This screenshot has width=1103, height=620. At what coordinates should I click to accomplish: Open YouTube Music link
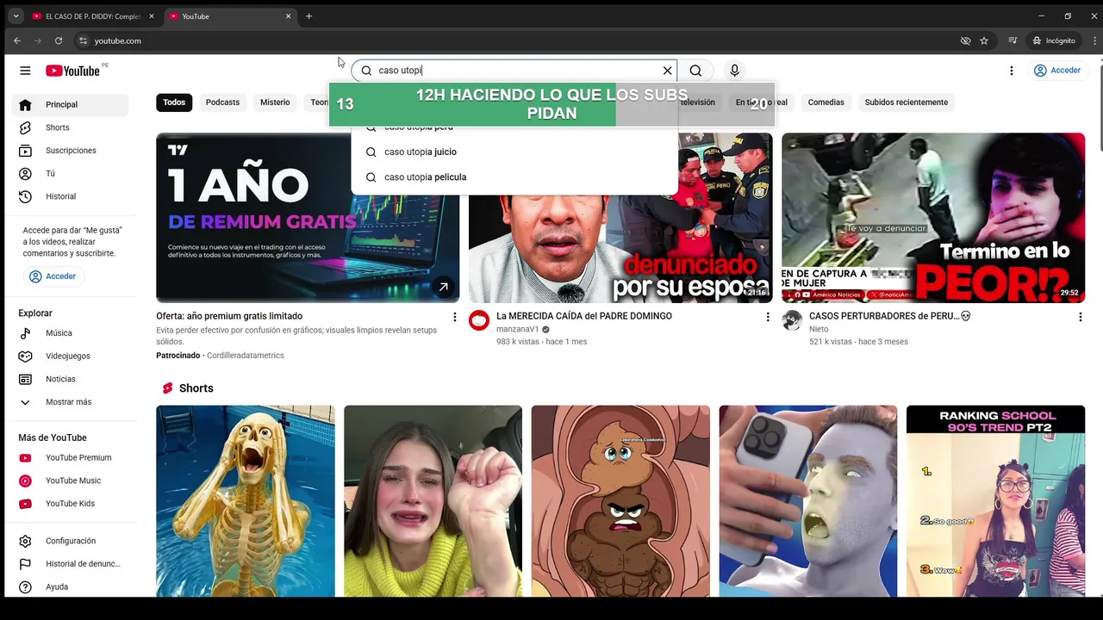tap(72, 480)
